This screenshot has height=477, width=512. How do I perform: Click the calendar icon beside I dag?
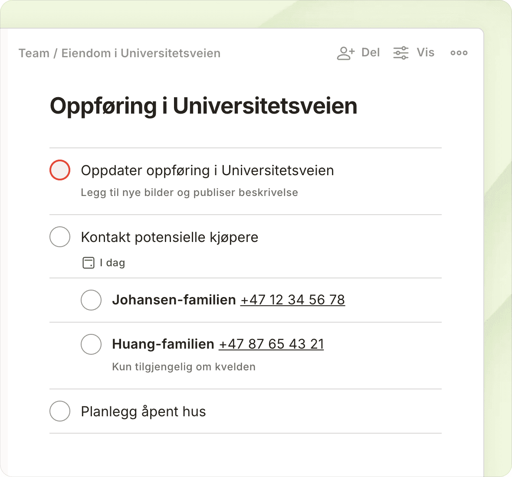pos(89,263)
